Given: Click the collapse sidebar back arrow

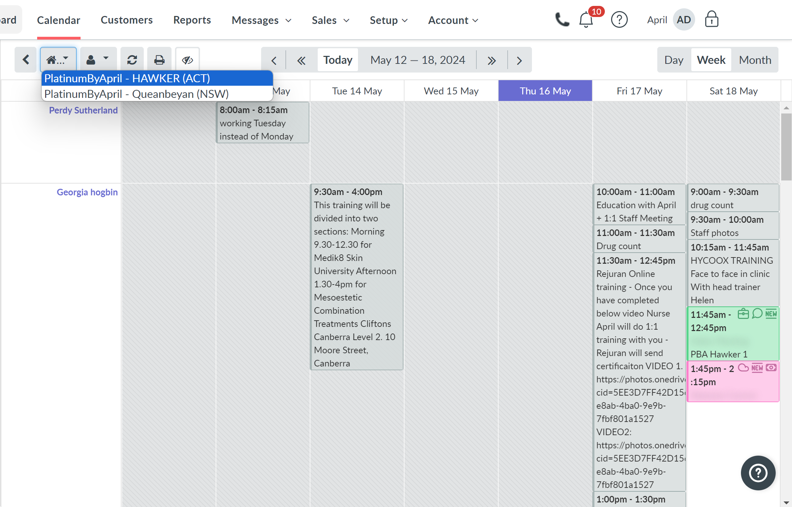Looking at the screenshot, I should [x=26, y=60].
